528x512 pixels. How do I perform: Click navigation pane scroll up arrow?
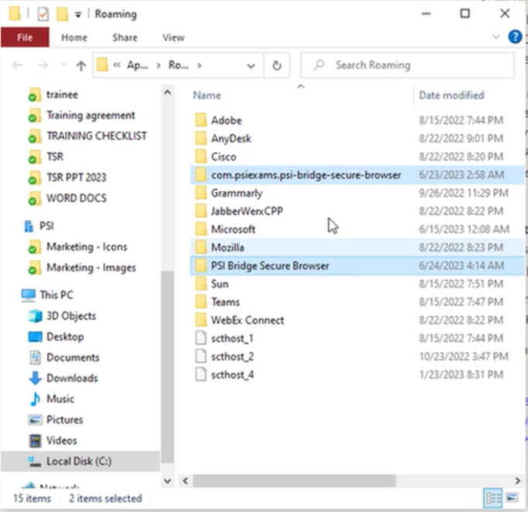(167, 92)
